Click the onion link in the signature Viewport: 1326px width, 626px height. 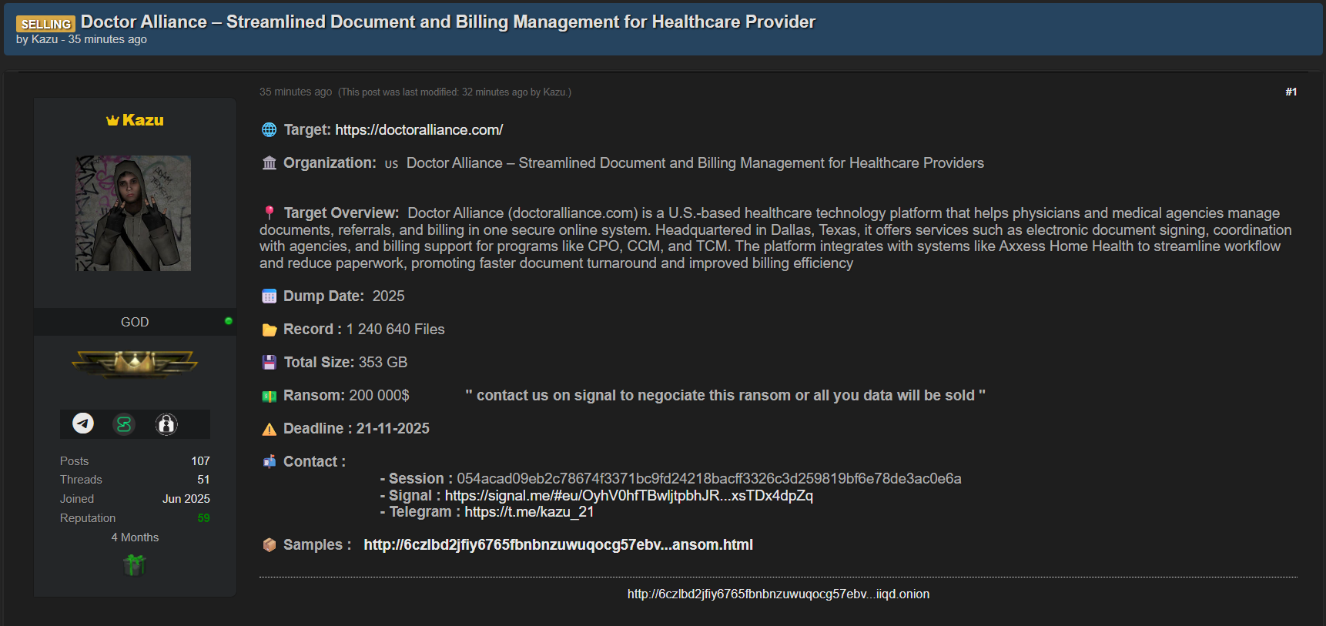[778, 594]
